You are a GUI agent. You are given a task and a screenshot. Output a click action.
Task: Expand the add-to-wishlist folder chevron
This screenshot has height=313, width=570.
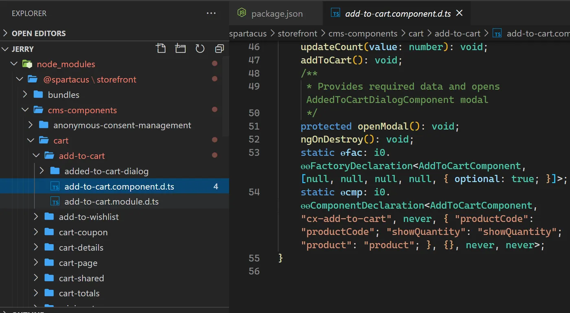[36, 217]
